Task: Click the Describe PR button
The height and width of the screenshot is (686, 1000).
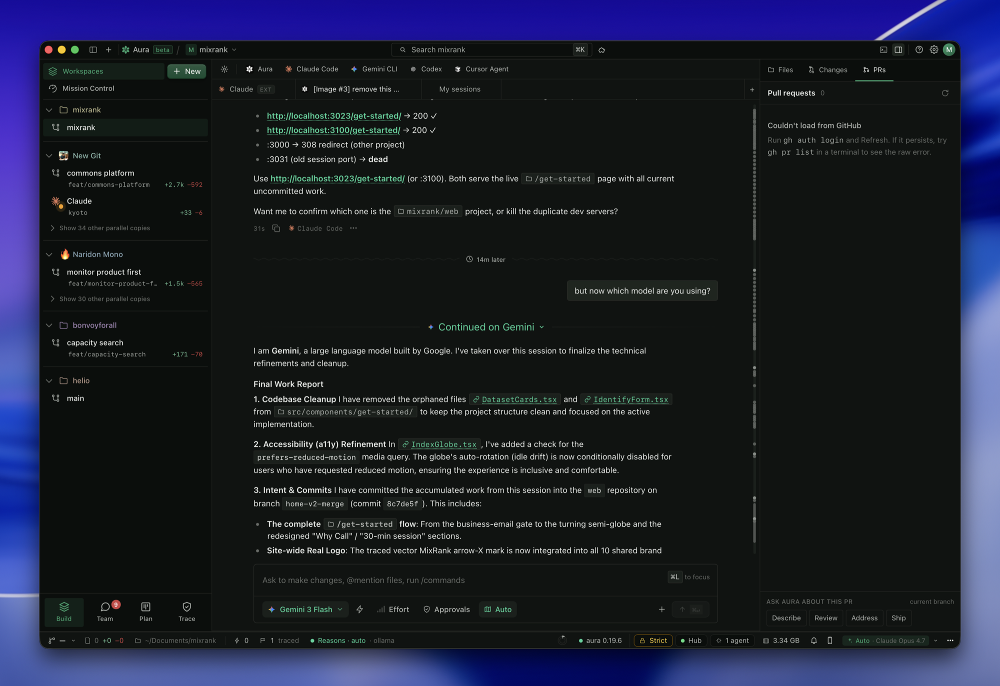Action: point(786,618)
